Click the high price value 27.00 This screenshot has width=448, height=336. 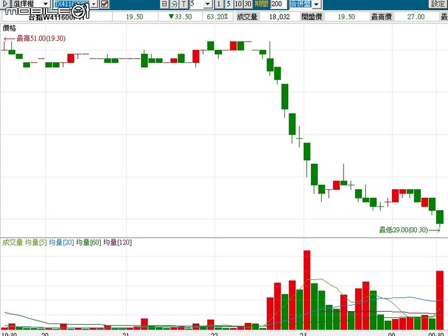point(416,17)
